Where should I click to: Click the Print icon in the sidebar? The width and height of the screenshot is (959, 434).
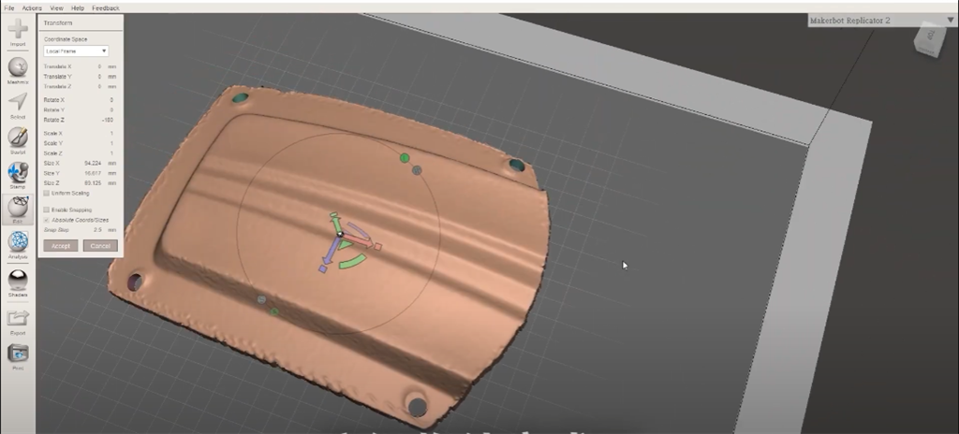[18, 354]
